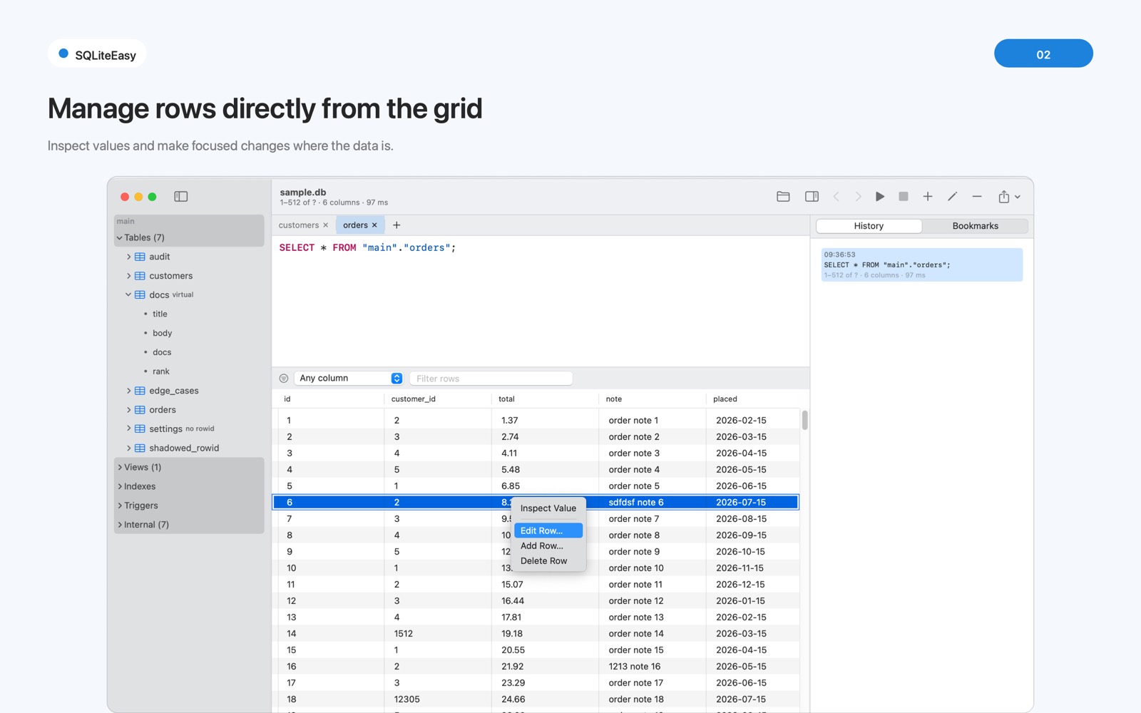Image resolution: width=1141 pixels, height=713 pixels.
Task: Open a new query tab with plus
Action: coord(396,225)
